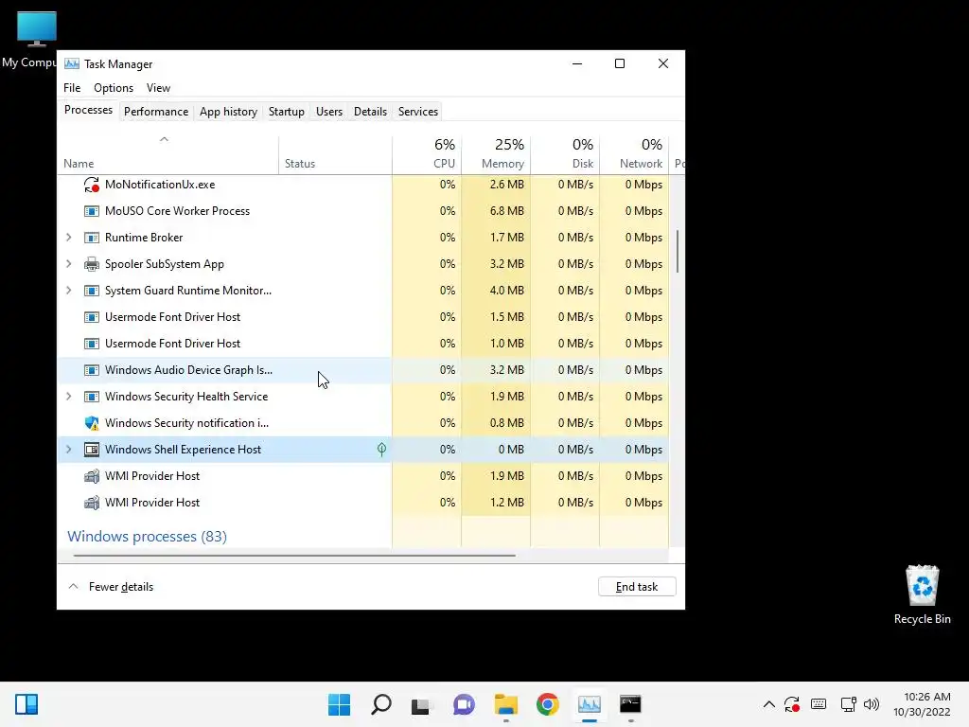Open Task View from the taskbar
The image size is (969, 727).
click(422, 704)
